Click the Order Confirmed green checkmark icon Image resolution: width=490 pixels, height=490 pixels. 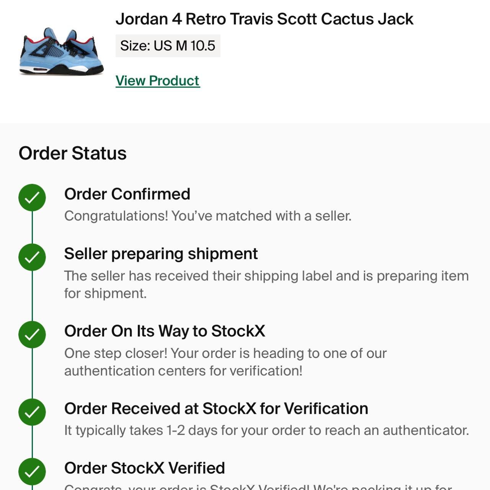point(32,198)
